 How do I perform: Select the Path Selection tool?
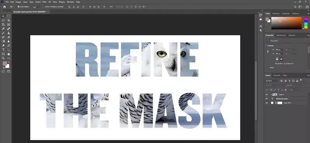pyautogui.click(x=9, y=50)
